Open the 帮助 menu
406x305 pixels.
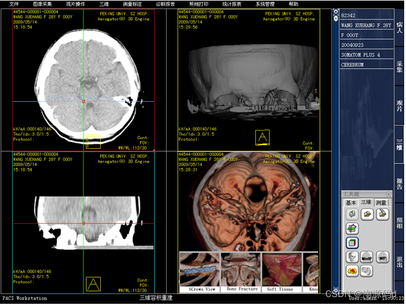(x=294, y=4)
